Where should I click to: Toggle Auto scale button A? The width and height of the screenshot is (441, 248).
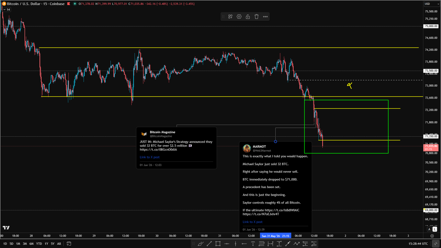[x=429, y=229]
